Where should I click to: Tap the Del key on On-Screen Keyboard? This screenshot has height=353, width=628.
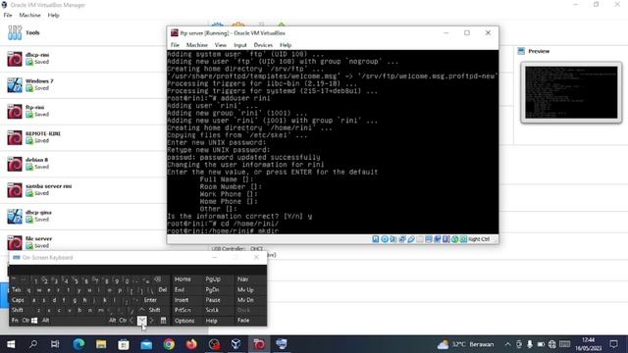162,289
